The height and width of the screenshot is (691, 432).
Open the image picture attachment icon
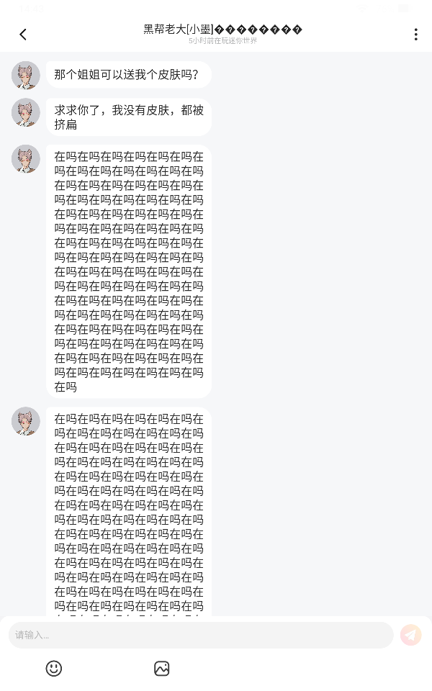coord(162,669)
